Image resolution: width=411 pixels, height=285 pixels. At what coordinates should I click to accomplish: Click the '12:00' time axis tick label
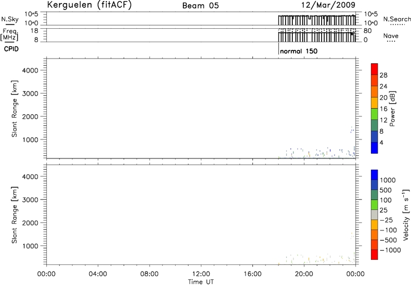point(201,274)
